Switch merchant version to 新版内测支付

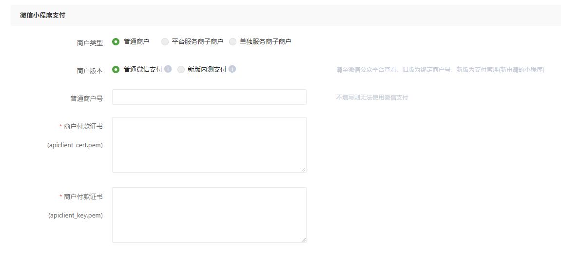click(181, 70)
